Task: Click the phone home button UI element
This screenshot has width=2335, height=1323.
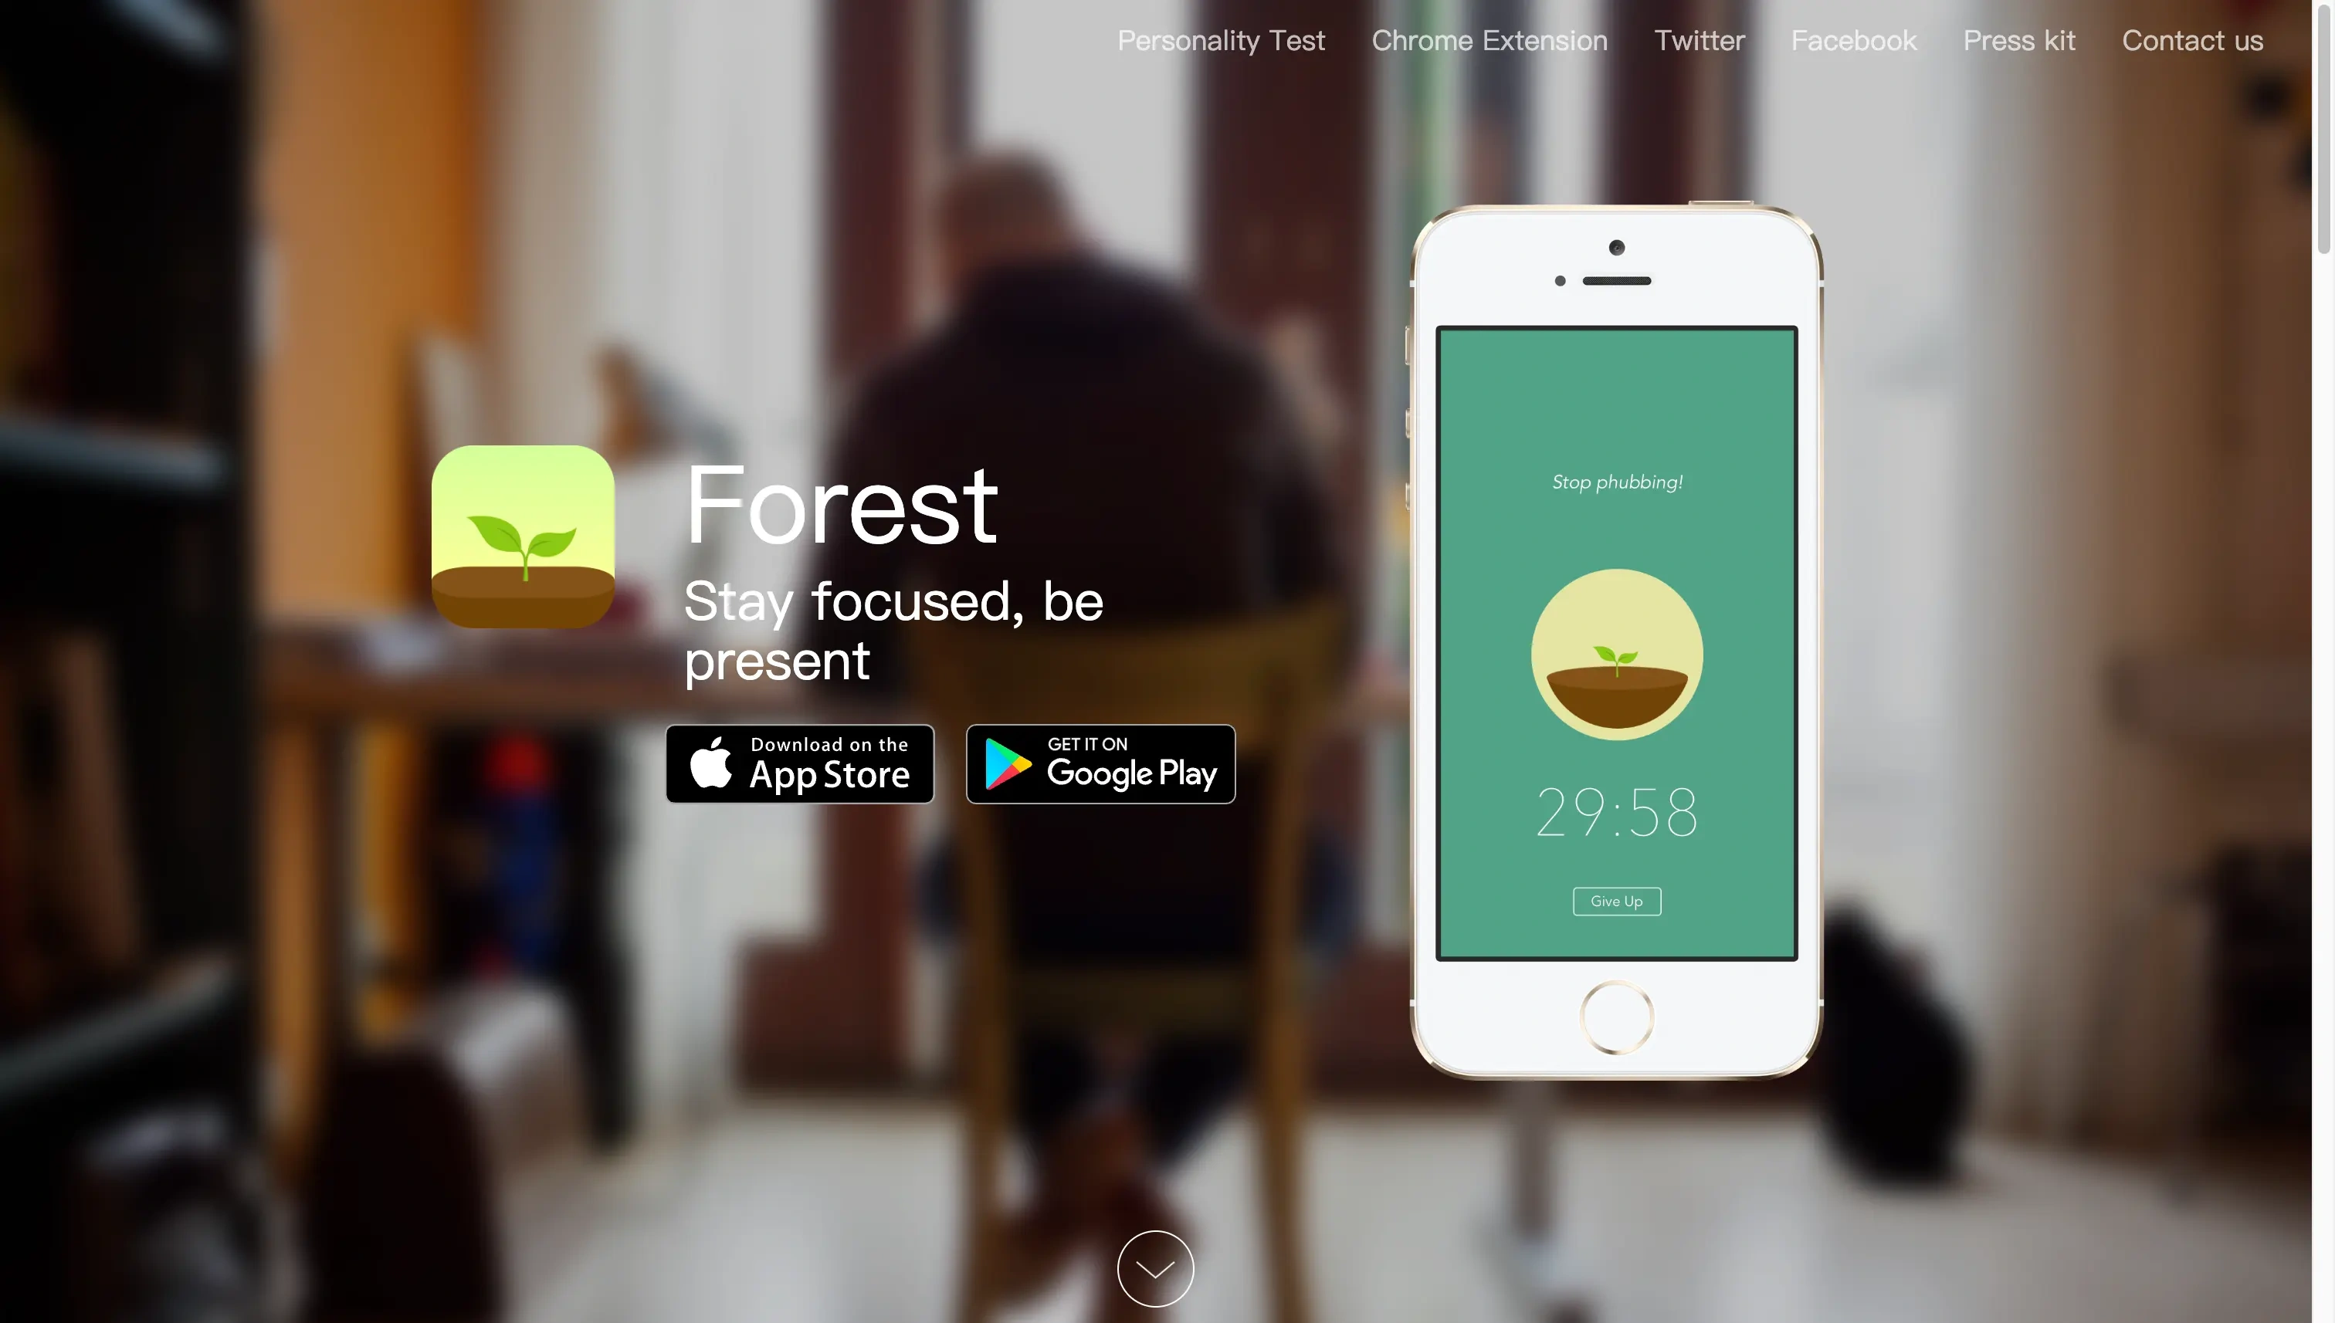Action: 1617,1018
